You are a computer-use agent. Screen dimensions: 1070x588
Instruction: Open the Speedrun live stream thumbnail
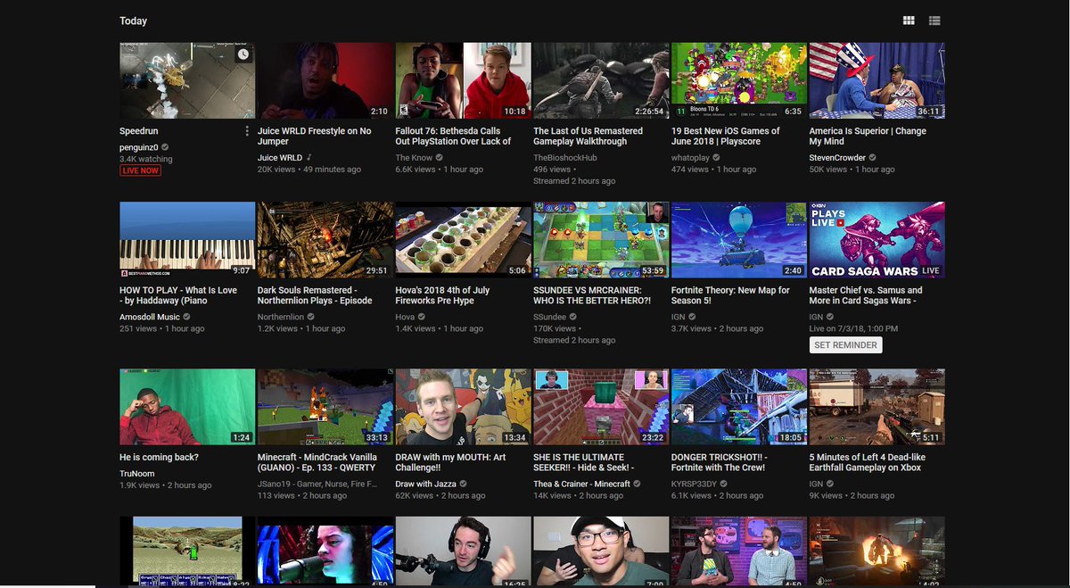(187, 81)
